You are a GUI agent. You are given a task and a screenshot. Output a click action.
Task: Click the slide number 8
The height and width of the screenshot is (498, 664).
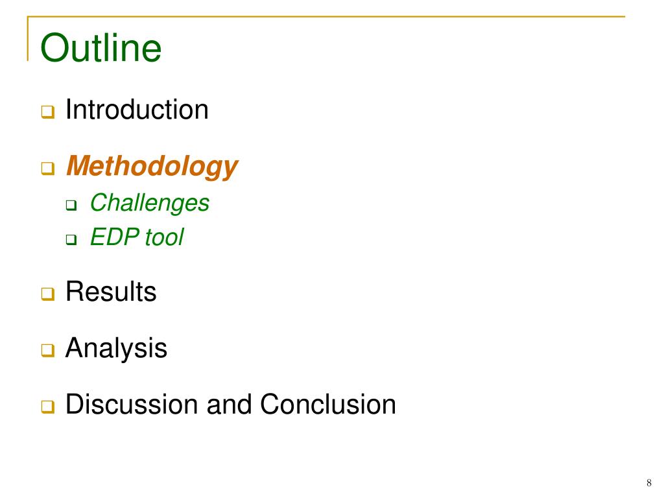pyautogui.click(x=648, y=482)
